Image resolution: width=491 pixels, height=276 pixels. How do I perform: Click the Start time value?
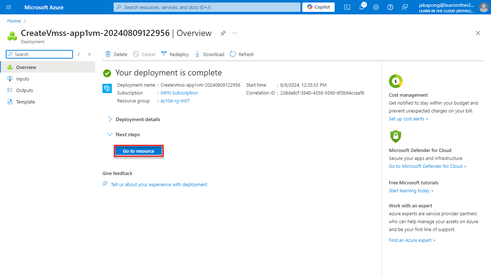pos(303,85)
